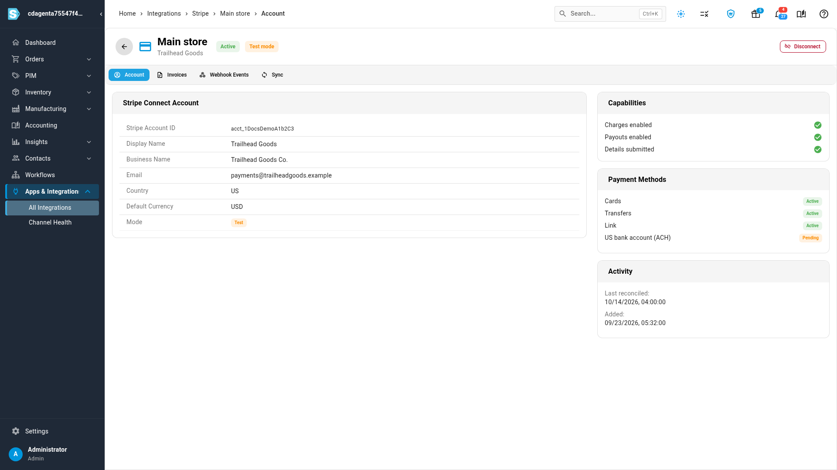The width and height of the screenshot is (837, 470).
Task: Collapse the sidebar using the arrow icon
Action: coord(101,14)
